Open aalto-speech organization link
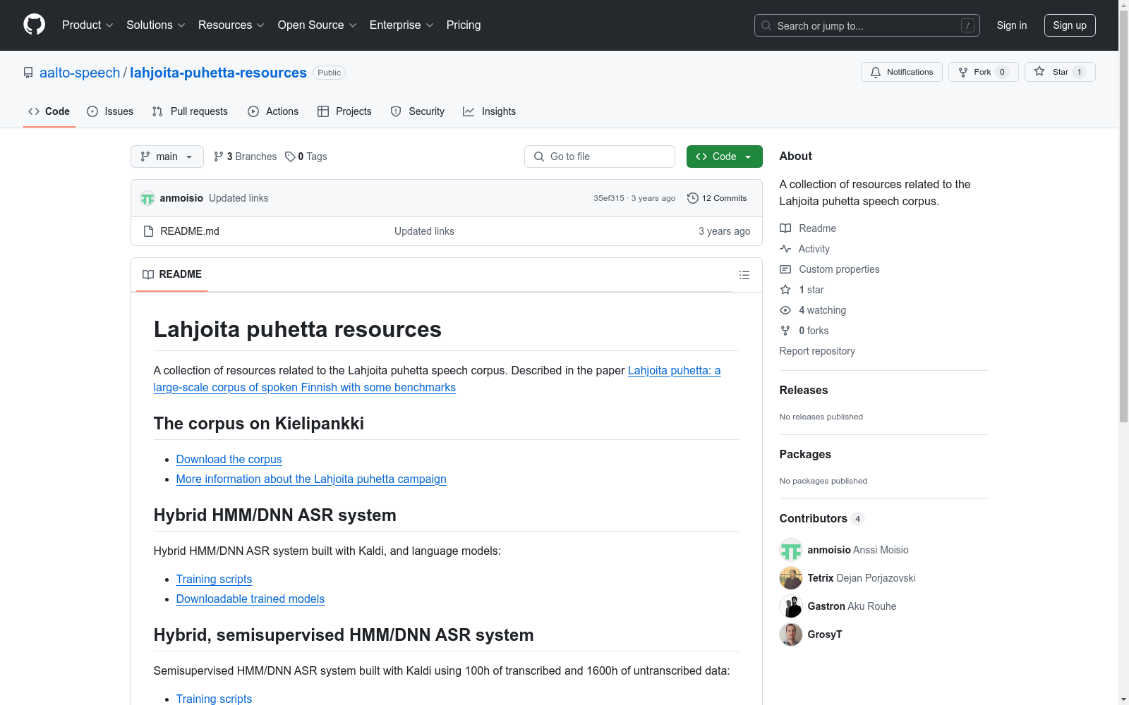Viewport: 1129px width, 705px height. [x=80, y=73]
